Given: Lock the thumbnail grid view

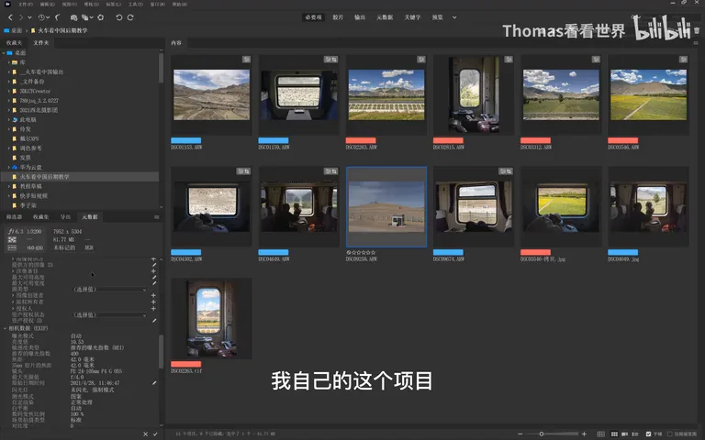Looking at the screenshot, I should [x=600, y=434].
